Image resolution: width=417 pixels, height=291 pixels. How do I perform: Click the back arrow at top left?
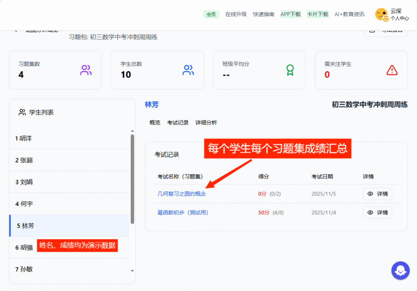[16, 31]
